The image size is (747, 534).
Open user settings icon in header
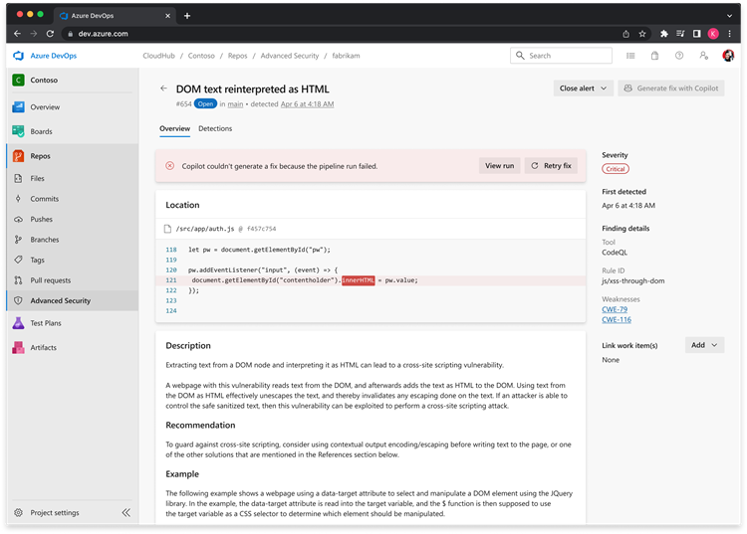coord(703,56)
